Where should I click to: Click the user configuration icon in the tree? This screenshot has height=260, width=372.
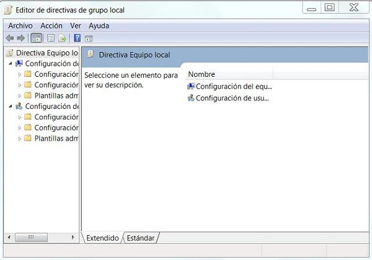19,106
